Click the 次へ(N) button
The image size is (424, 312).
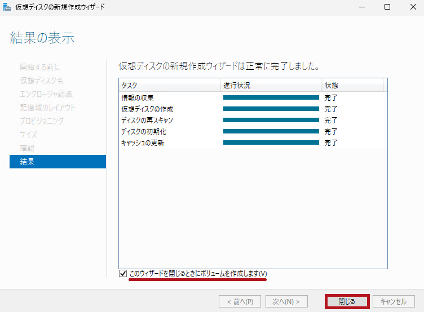tap(286, 301)
